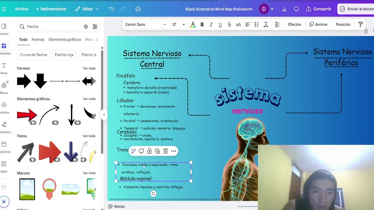
Task: Open the Archivo menu
Action: [22, 9]
